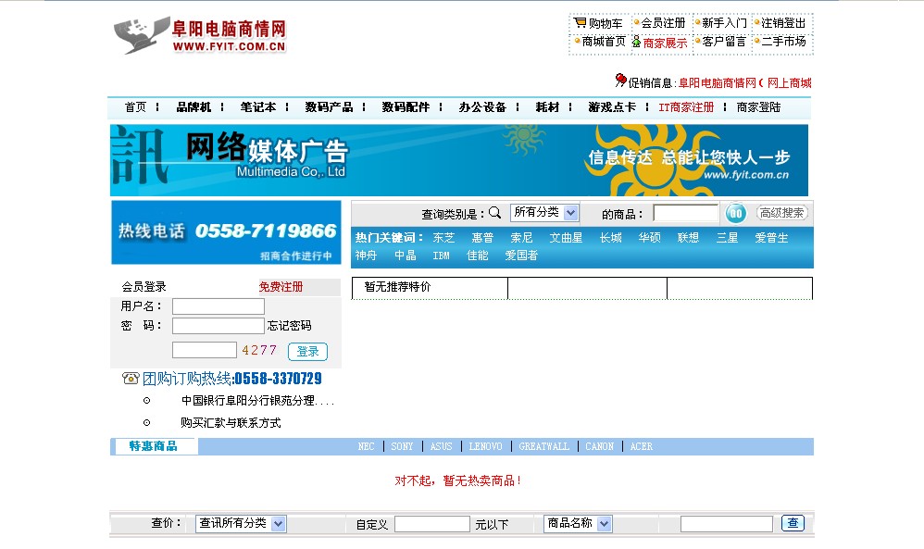This screenshot has width=924, height=549.
Task: Click the 热线电话 0558-7119866 banner
Action: click(226, 232)
